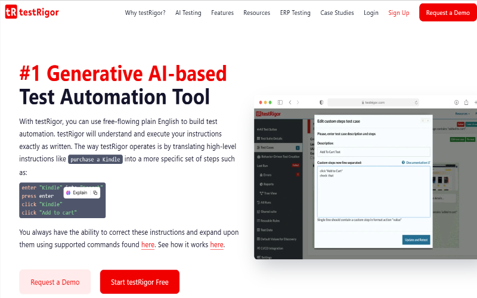Click the reload icon in demo address bar

pyautogui.click(x=416, y=103)
